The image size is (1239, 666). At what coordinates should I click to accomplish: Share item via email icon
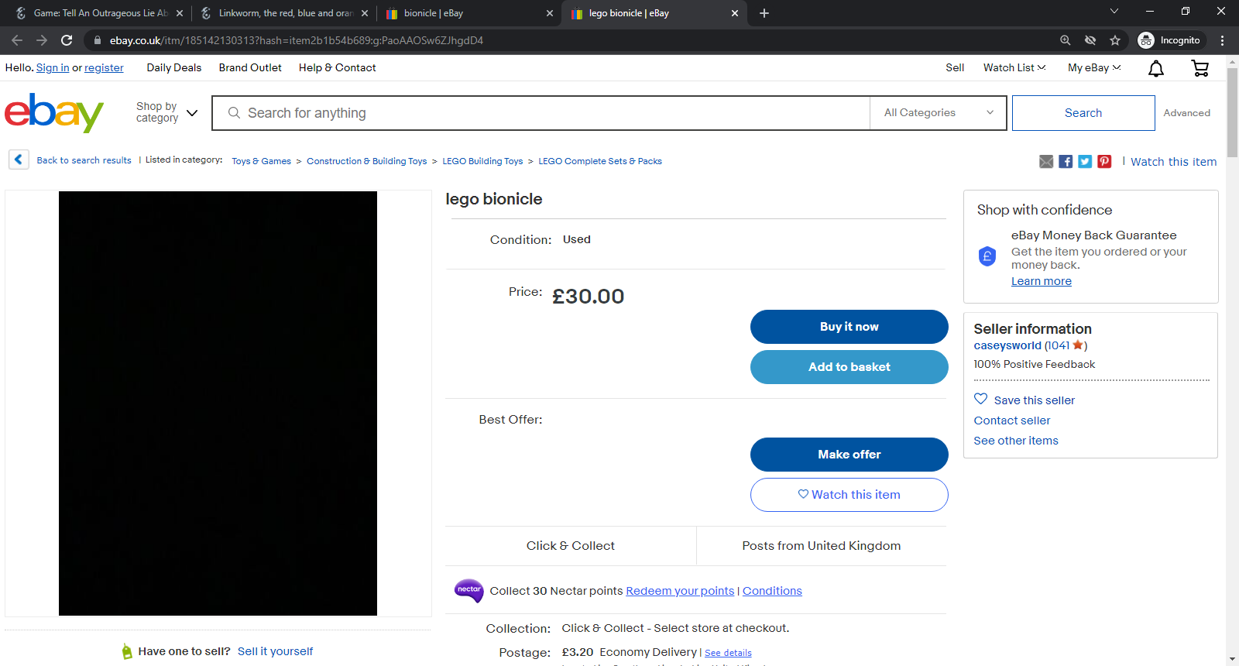[x=1046, y=161]
